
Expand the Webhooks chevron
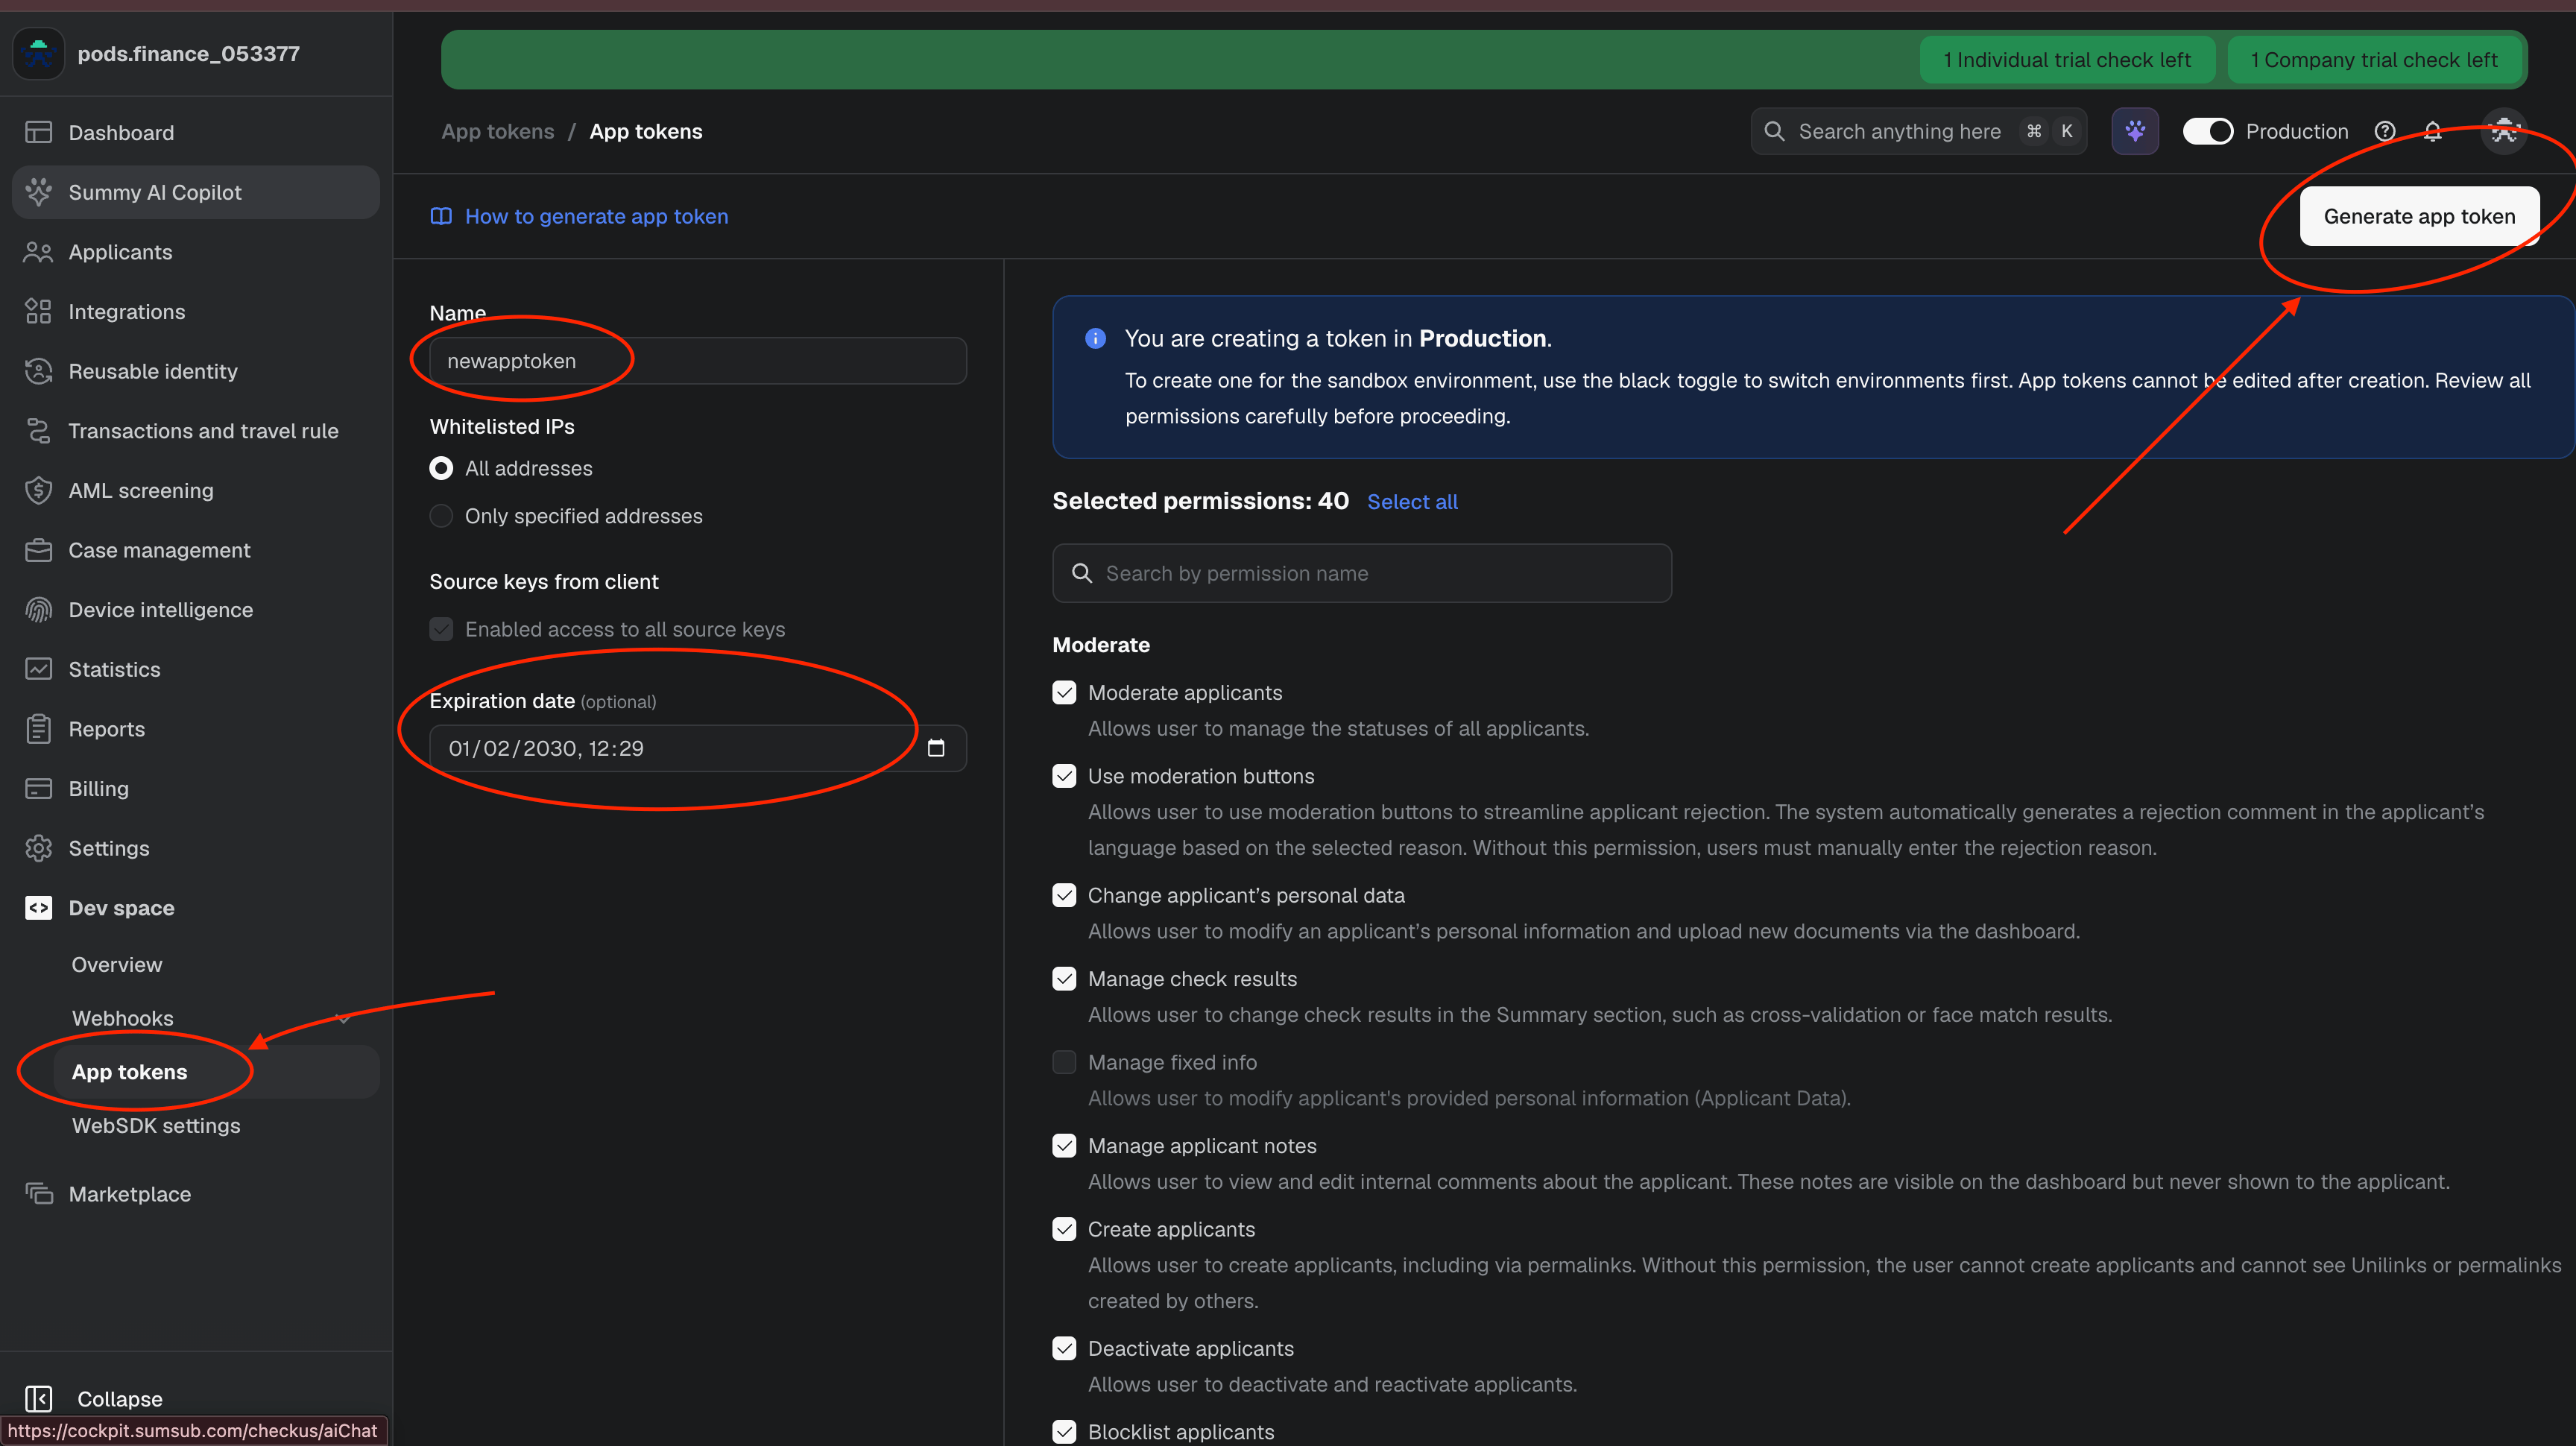coord(343,1018)
